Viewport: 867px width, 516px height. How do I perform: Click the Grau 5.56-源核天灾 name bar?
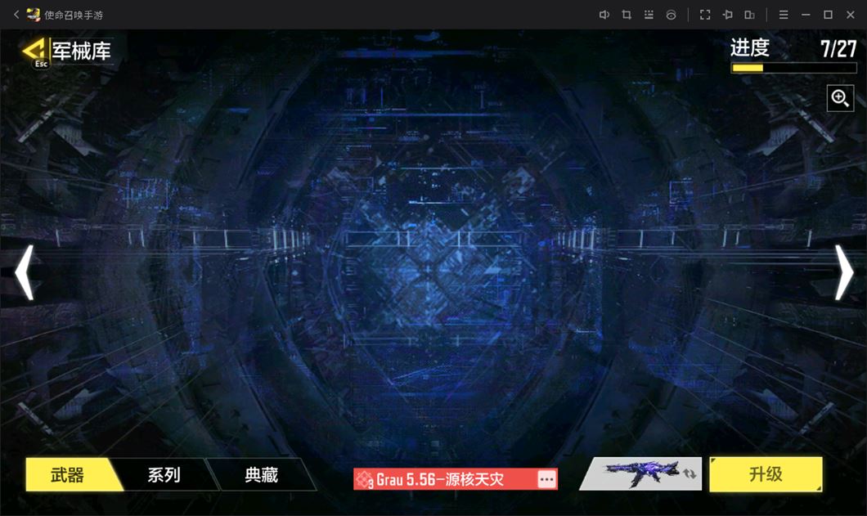click(455, 479)
